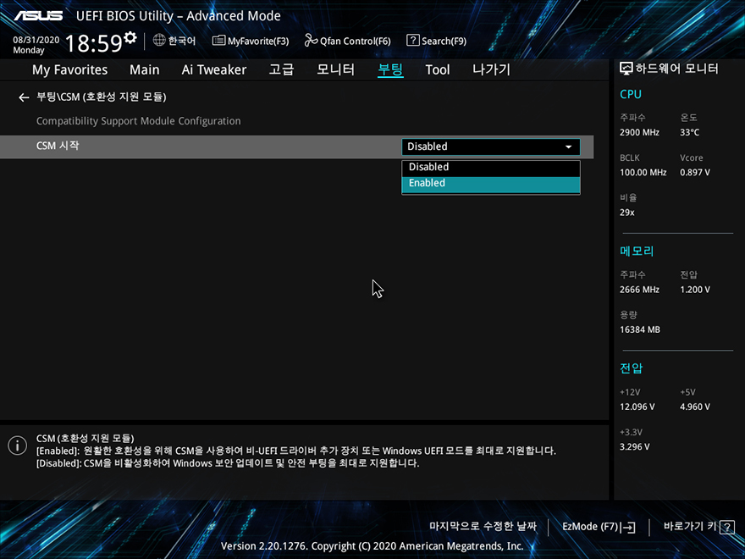The width and height of the screenshot is (745, 559).
Task: Open Qfan Control(F6)
Action: pos(355,42)
